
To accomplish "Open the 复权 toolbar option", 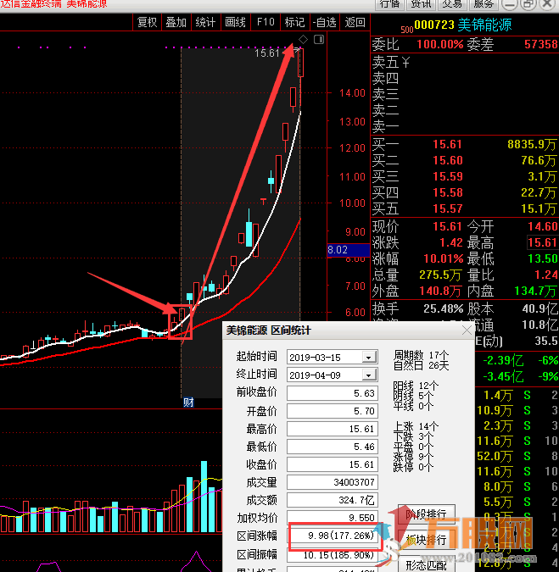I will (x=147, y=22).
